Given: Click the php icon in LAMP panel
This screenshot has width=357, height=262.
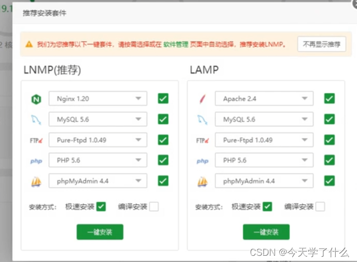Looking at the screenshot, I should tap(203, 161).
